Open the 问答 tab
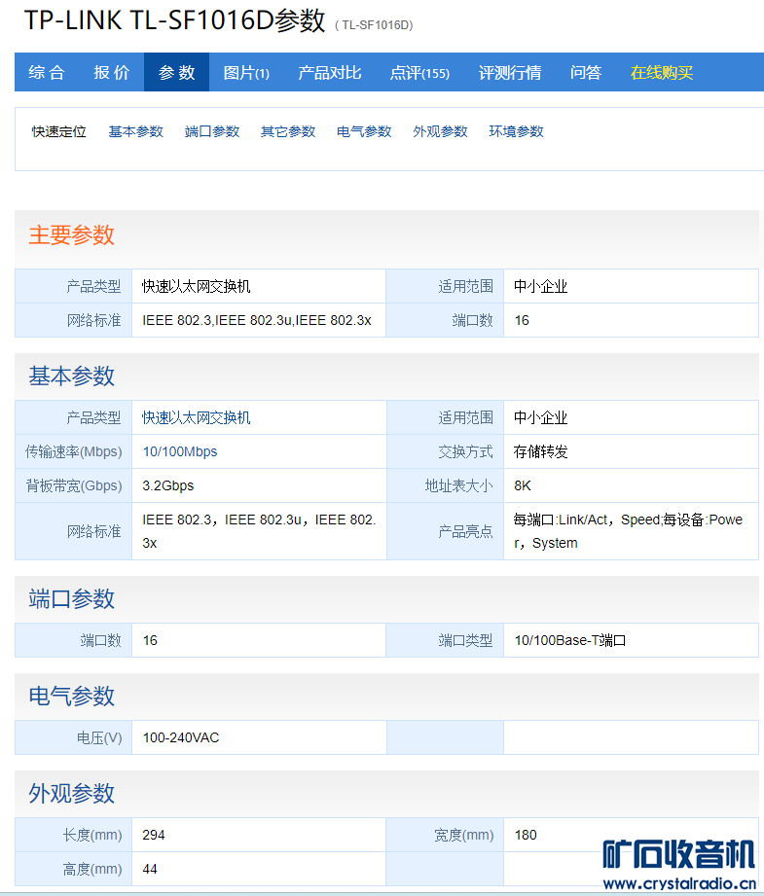 point(586,73)
